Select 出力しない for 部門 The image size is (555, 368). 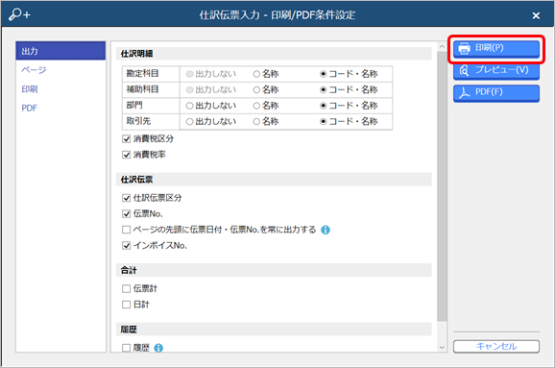point(211,106)
